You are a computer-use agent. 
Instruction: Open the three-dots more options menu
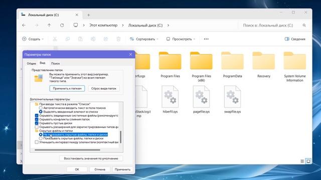pyautogui.click(x=206, y=39)
